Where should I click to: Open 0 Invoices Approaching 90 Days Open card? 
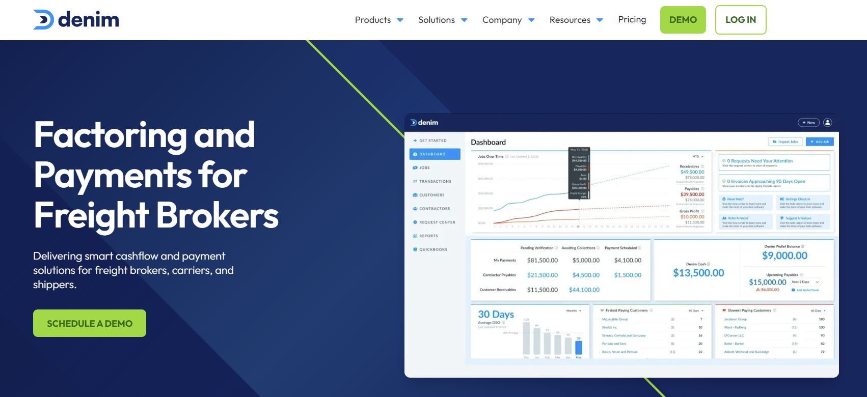click(x=774, y=183)
